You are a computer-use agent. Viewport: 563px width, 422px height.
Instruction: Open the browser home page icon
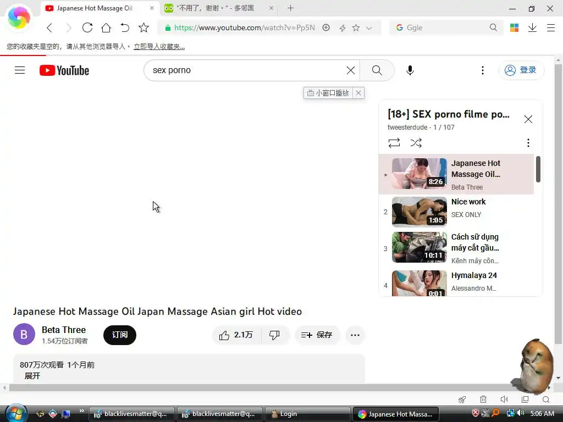click(x=106, y=27)
